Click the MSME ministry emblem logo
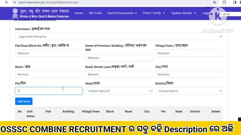The height and width of the screenshot is (135, 241). click(x=15, y=13)
